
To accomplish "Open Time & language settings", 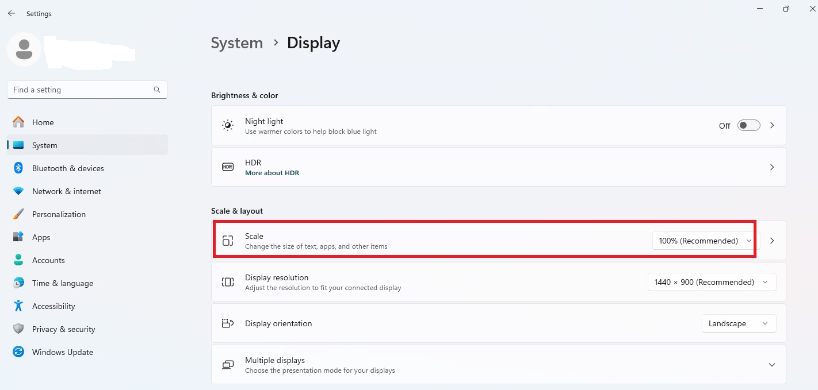I will pos(87,283).
